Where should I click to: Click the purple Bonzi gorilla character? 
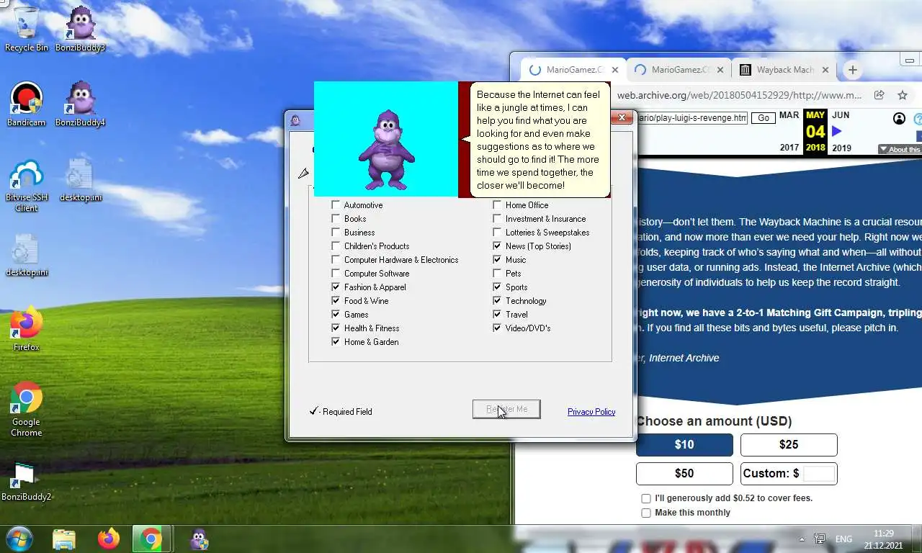point(387,150)
